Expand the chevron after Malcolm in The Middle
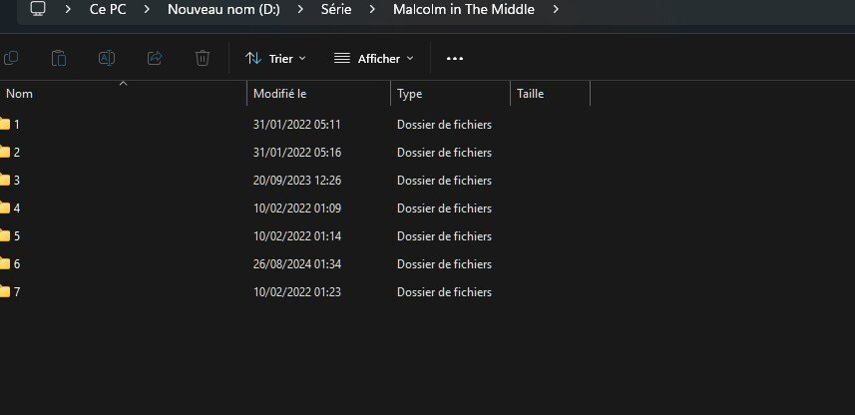 click(x=556, y=10)
